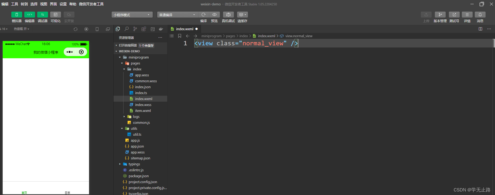Open the simulator capsule three-dot menu
This screenshot has width=495, height=195.
[x=70, y=52]
